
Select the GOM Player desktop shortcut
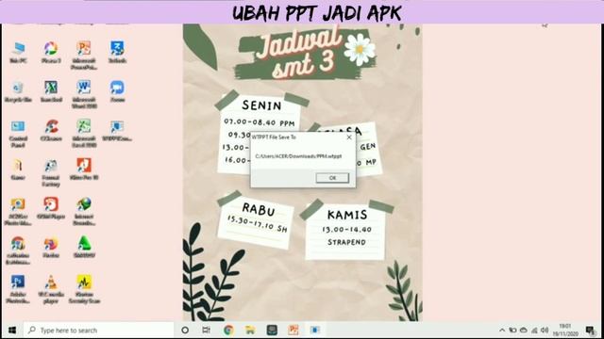[x=51, y=208]
